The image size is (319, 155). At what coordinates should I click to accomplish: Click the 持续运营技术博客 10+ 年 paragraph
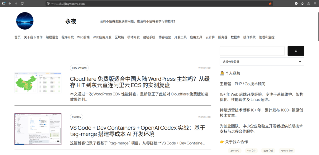[262, 113]
